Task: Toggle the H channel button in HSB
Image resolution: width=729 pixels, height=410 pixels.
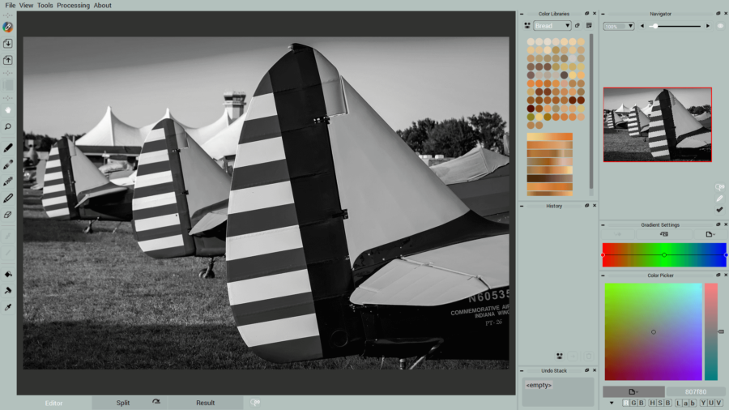Action: [652, 403]
